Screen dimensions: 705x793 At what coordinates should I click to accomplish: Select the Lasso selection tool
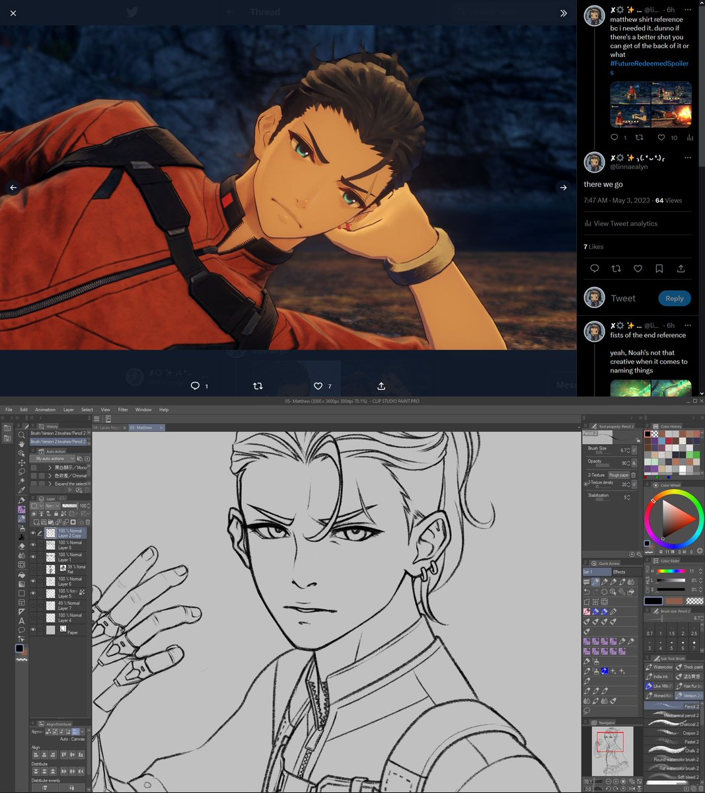click(21, 472)
